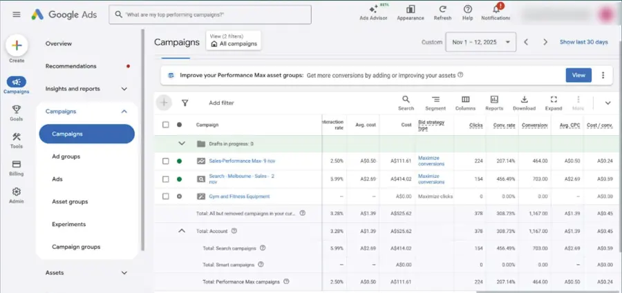Open Admin gear icon

17,196
